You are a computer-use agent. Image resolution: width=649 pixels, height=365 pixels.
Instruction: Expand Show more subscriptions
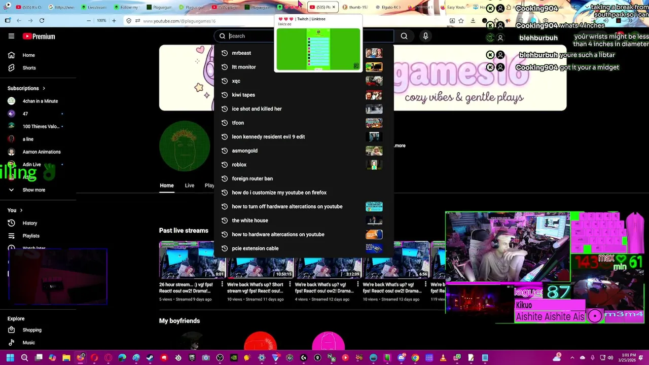pyautogui.click(x=26, y=190)
